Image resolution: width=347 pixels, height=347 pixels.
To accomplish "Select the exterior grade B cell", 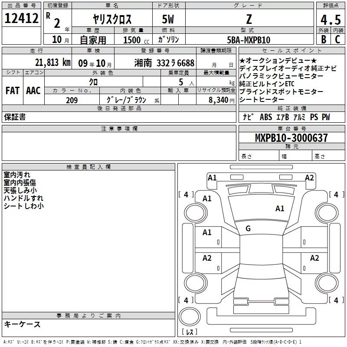I will [x=324, y=40].
